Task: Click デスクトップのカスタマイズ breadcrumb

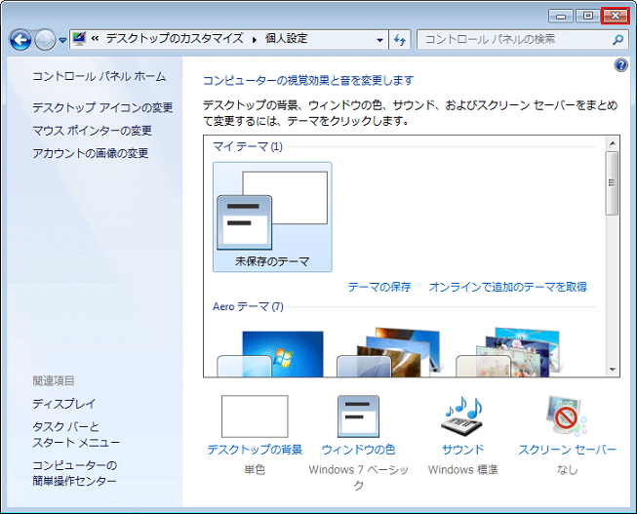Action: click(x=175, y=39)
